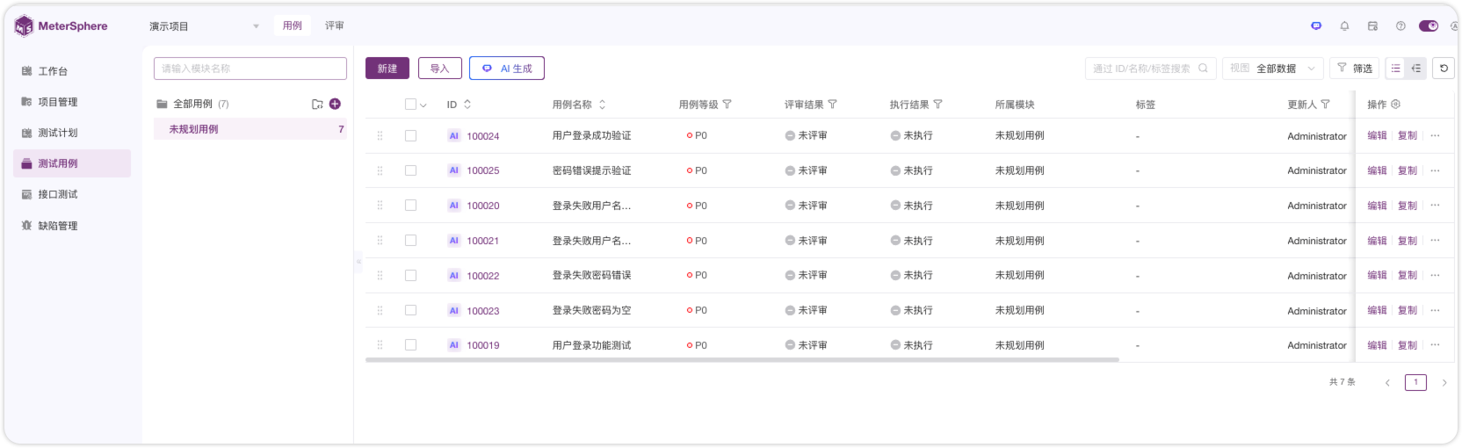Click the 新建 button
The height and width of the screenshot is (448, 1462).
click(x=387, y=69)
